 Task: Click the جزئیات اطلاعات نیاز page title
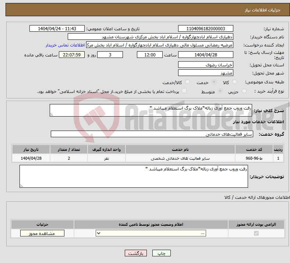click(263, 10)
